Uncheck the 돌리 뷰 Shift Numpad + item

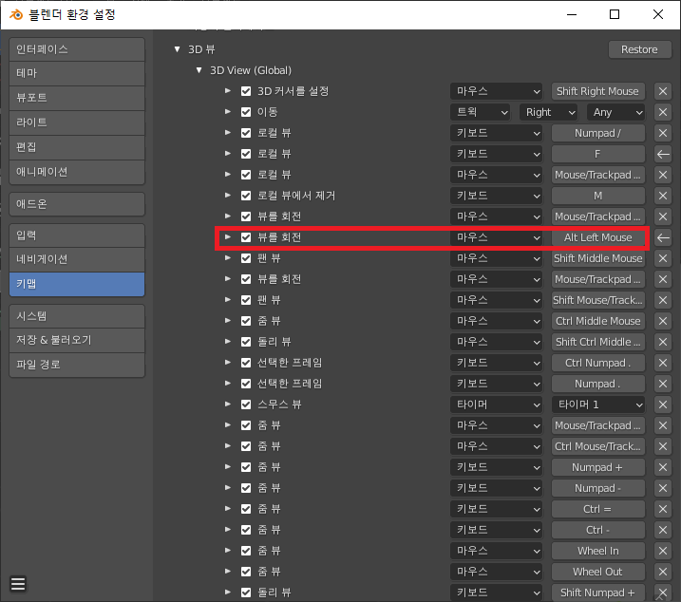coord(246,593)
